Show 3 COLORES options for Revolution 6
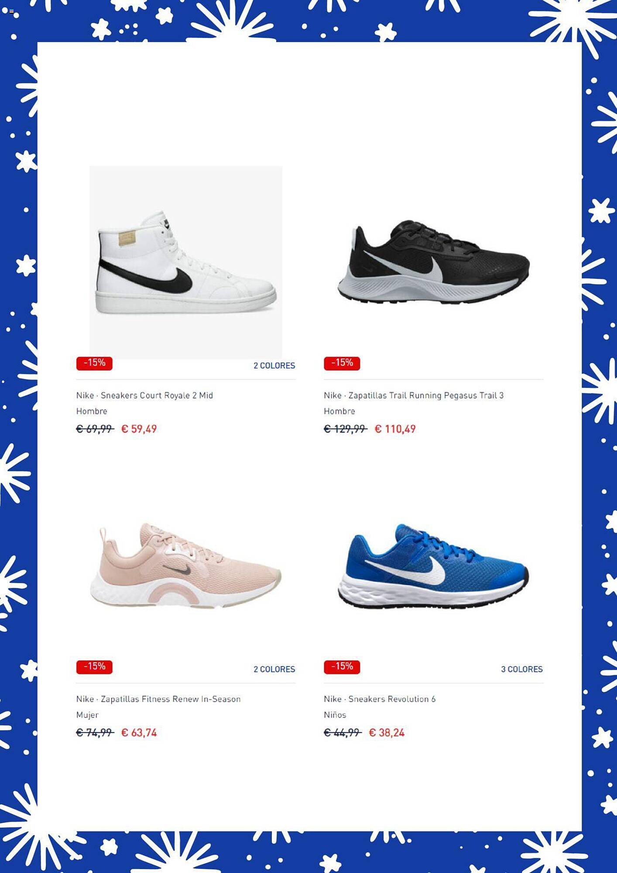Image resolution: width=617 pixels, height=873 pixels. pos(522,670)
